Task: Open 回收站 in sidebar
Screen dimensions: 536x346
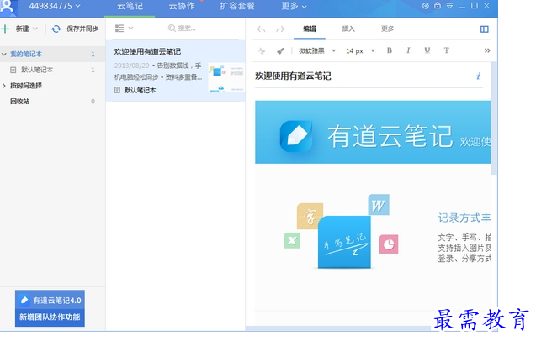Action: [19, 102]
